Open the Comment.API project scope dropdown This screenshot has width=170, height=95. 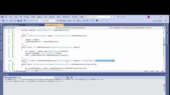coord(30,28)
